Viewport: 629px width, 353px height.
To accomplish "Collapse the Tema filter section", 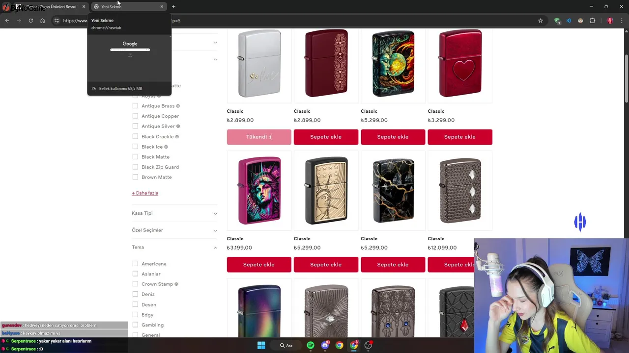I will [x=174, y=247].
